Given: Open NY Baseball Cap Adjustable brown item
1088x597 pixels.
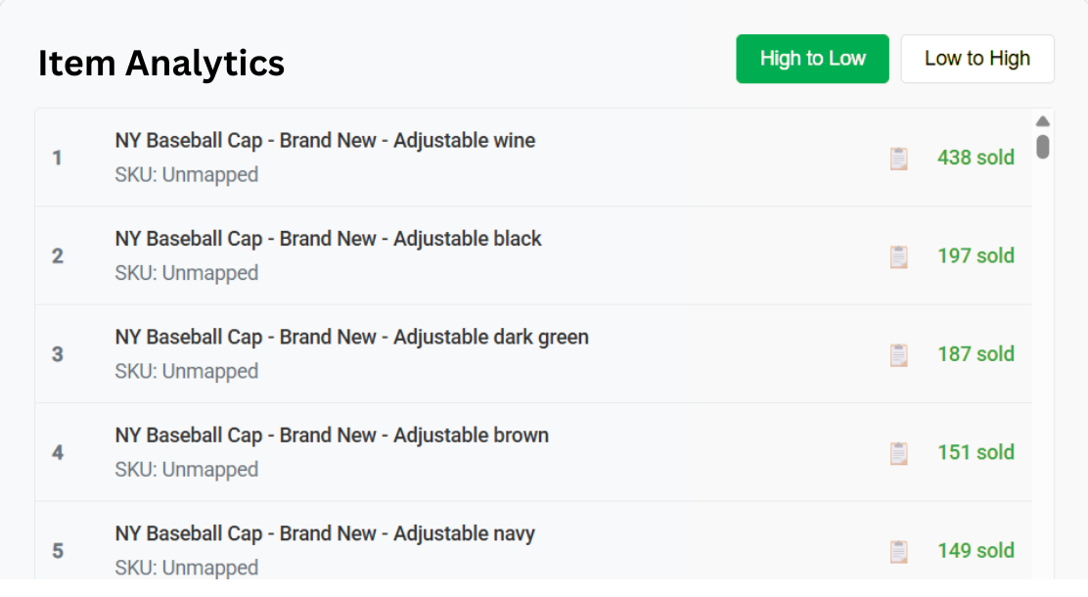Looking at the screenshot, I should [332, 436].
